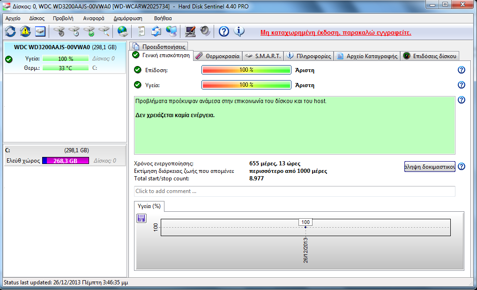Click the help icon next to Υγεία bar
Viewport: 477px width, 290px height.
[x=462, y=85]
